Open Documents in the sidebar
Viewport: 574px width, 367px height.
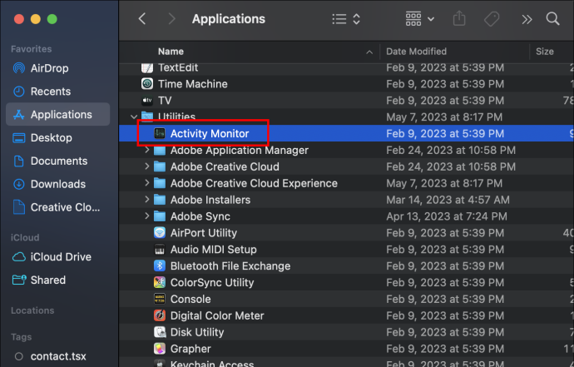pyautogui.click(x=58, y=161)
